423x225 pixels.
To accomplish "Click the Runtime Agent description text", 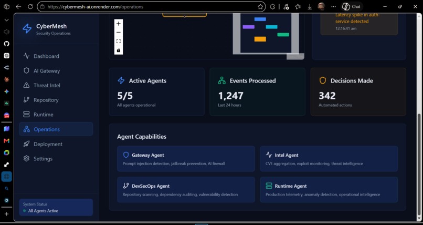I will (323, 195).
